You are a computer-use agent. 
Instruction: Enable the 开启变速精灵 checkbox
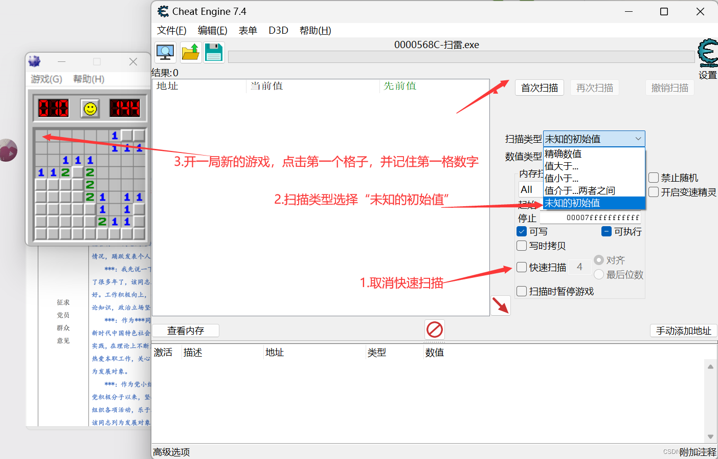coord(654,192)
